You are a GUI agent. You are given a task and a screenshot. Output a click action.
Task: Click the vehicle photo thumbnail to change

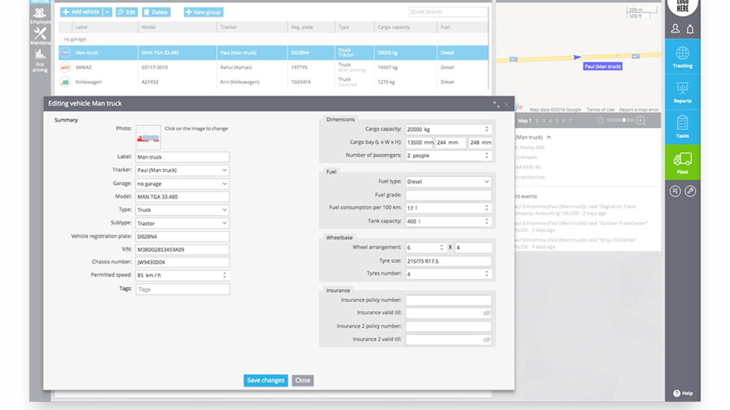click(x=148, y=138)
